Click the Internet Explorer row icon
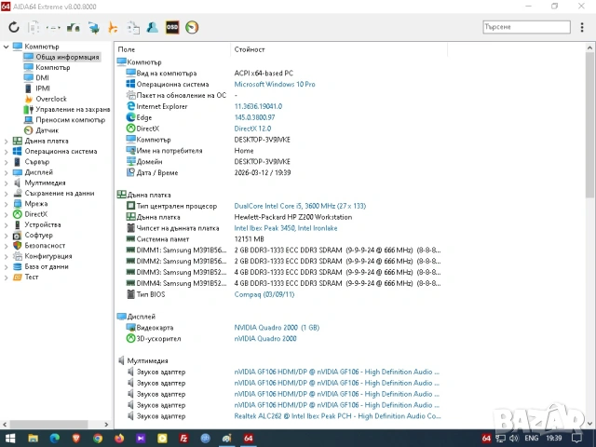Image resolution: width=596 pixels, height=447 pixels. click(130, 106)
